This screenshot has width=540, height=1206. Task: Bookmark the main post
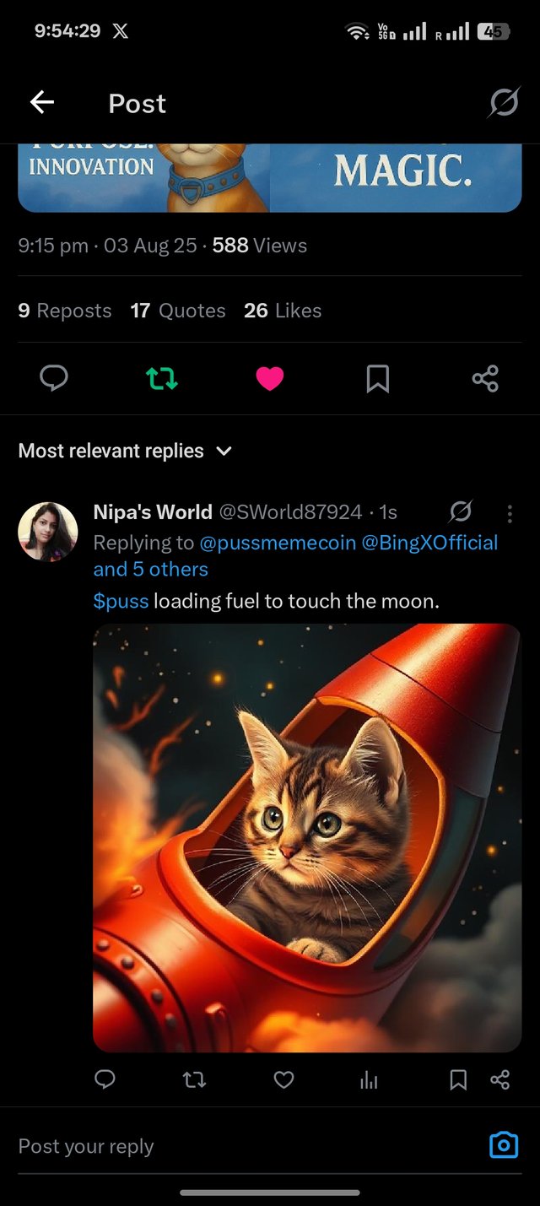[377, 379]
